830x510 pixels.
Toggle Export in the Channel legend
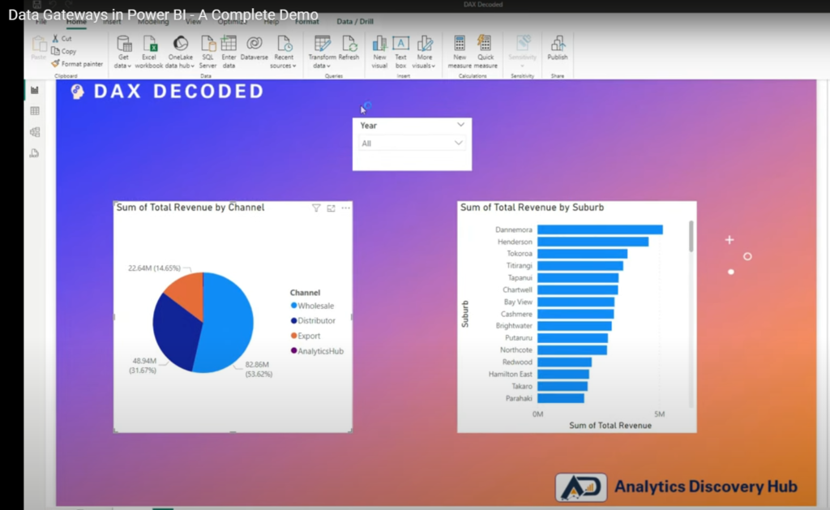pyautogui.click(x=306, y=336)
